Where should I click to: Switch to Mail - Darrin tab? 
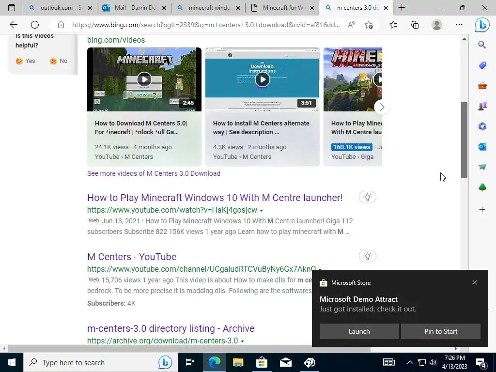pyautogui.click(x=135, y=8)
